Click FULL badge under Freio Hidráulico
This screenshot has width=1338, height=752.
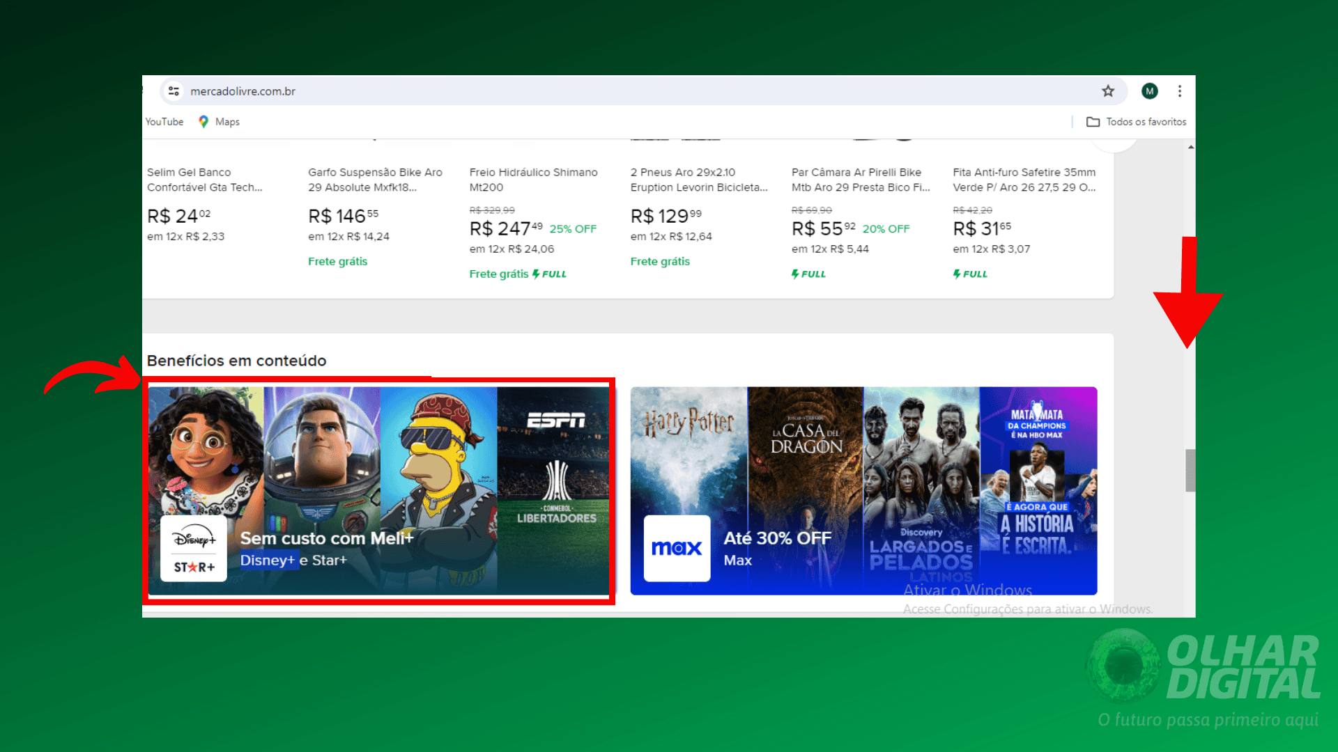point(549,274)
